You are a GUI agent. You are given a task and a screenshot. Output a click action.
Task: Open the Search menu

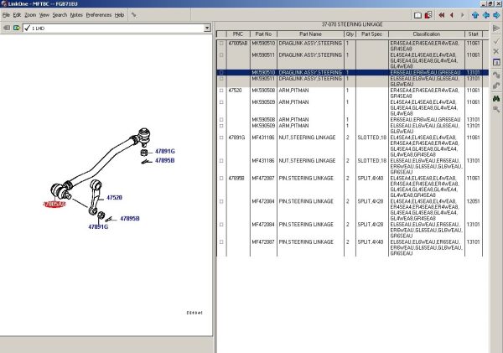pyautogui.click(x=60, y=15)
